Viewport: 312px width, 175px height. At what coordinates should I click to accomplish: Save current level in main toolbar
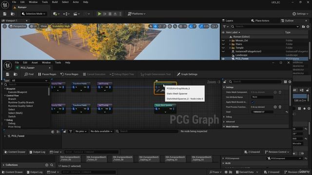[5, 14]
